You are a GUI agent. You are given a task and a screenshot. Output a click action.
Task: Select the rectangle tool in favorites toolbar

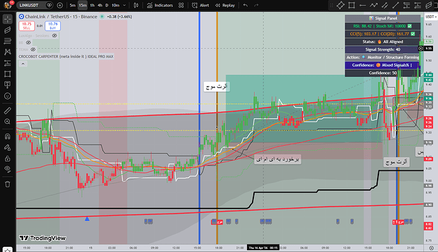352,5
